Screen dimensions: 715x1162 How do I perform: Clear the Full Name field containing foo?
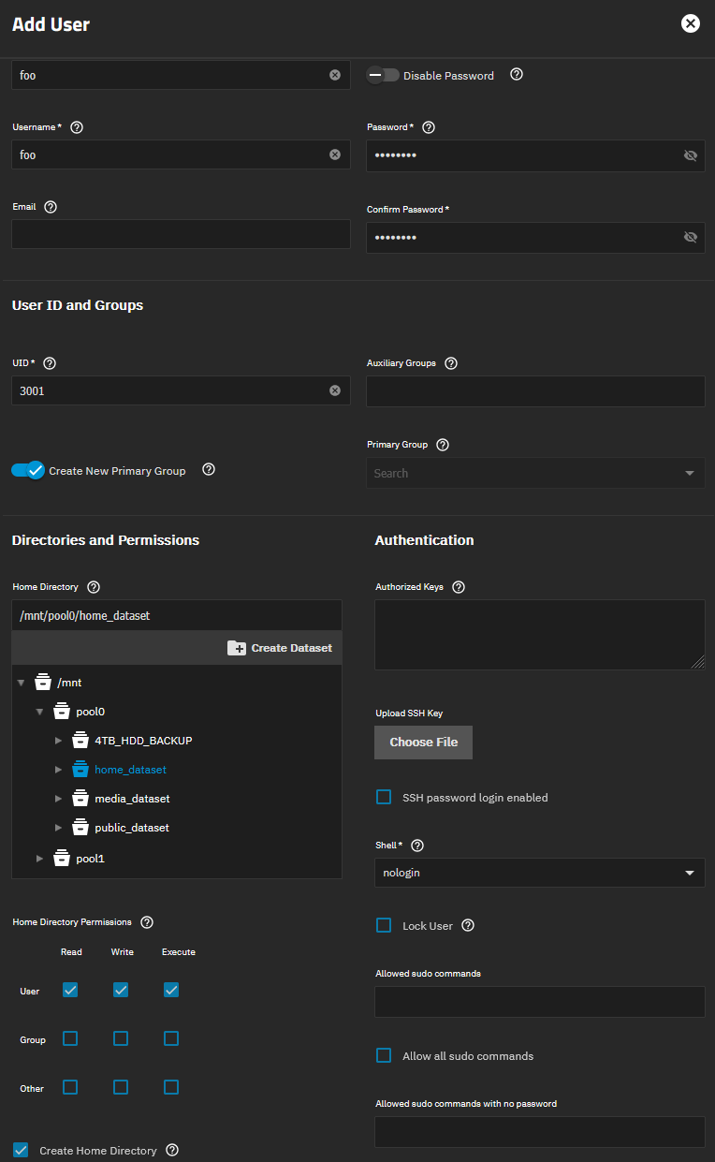(x=335, y=75)
